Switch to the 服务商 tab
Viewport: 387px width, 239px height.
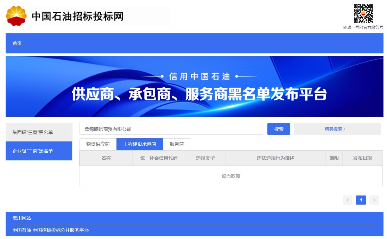pos(177,144)
